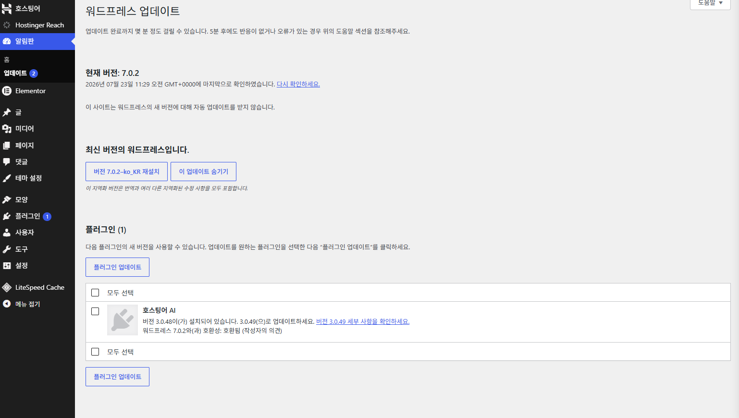Open the Elementor menu label
Viewport: 739px width, 418px height.
(30, 91)
